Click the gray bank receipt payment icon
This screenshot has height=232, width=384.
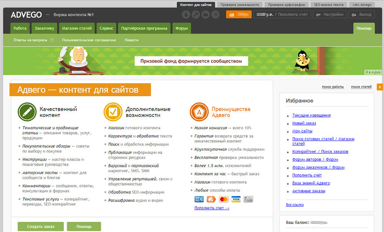pyautogui.click(x=248, y=199)
